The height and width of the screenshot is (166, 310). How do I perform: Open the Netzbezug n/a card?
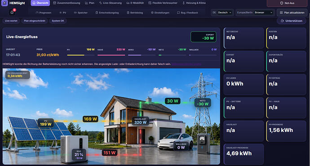point(244,38)
